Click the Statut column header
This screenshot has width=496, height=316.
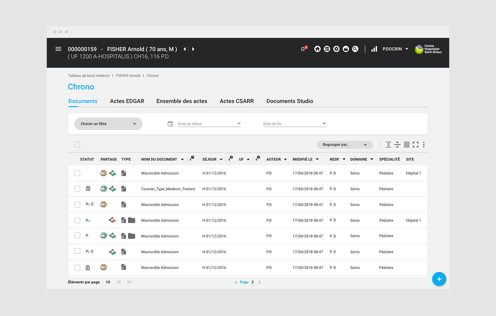[87, 159]
